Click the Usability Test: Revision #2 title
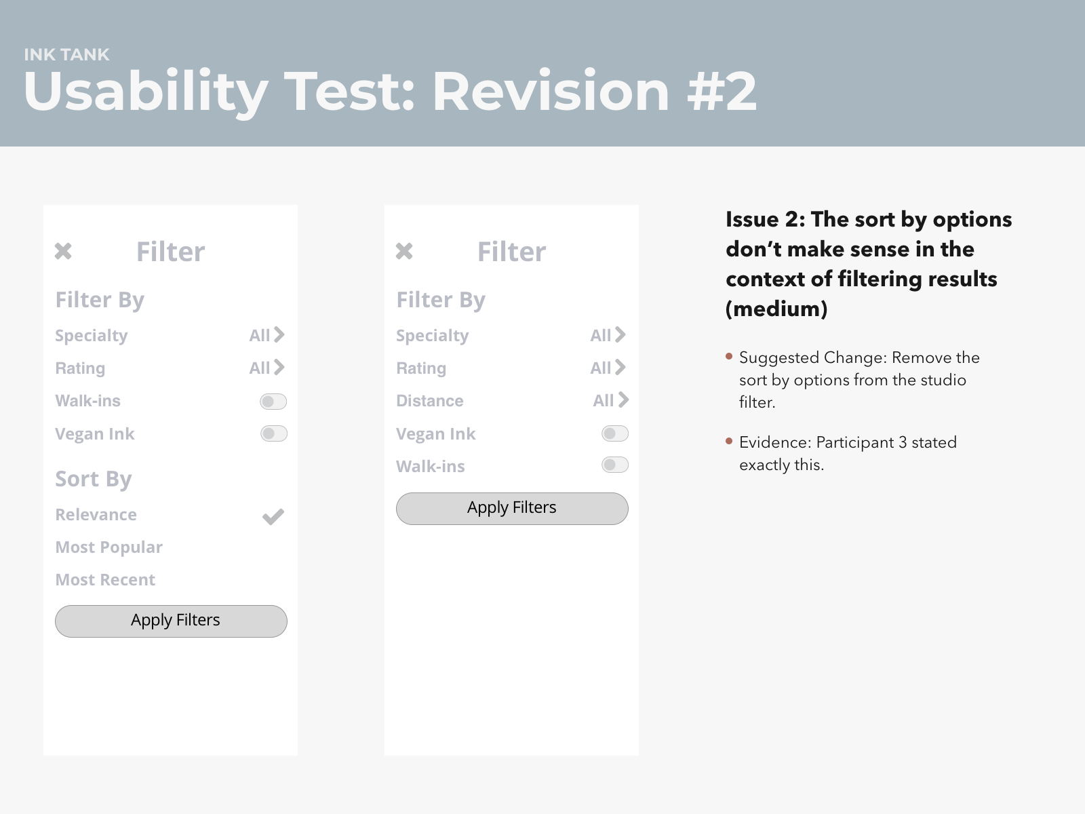Viewport: 1085px width, 814px height. 389,92
